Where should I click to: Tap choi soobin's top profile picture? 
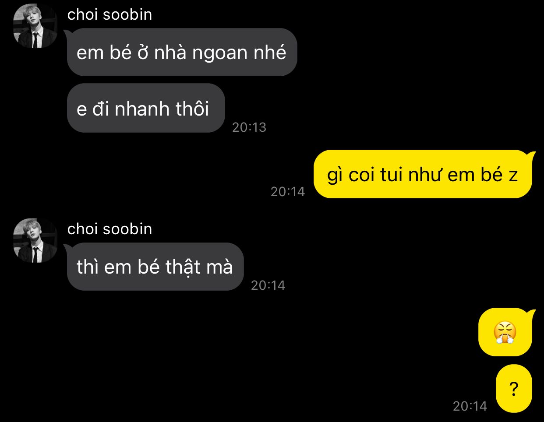click(35, 26)
